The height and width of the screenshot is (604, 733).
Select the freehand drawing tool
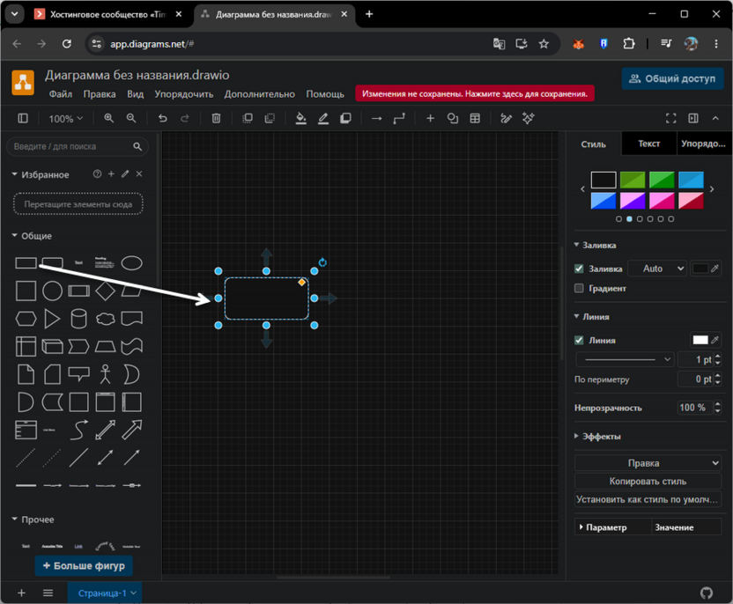[506, 119]
